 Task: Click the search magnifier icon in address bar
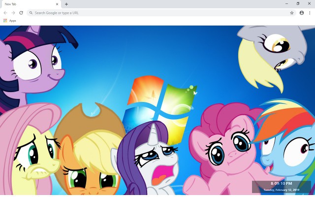(x=31, y=13)
